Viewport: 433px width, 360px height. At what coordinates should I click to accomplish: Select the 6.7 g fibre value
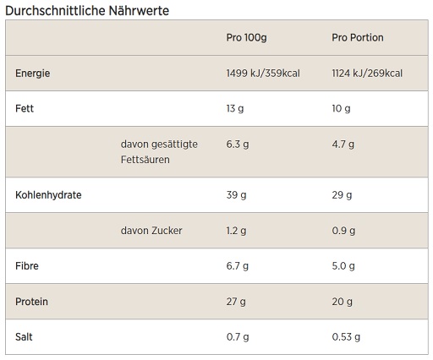point(238,266)
